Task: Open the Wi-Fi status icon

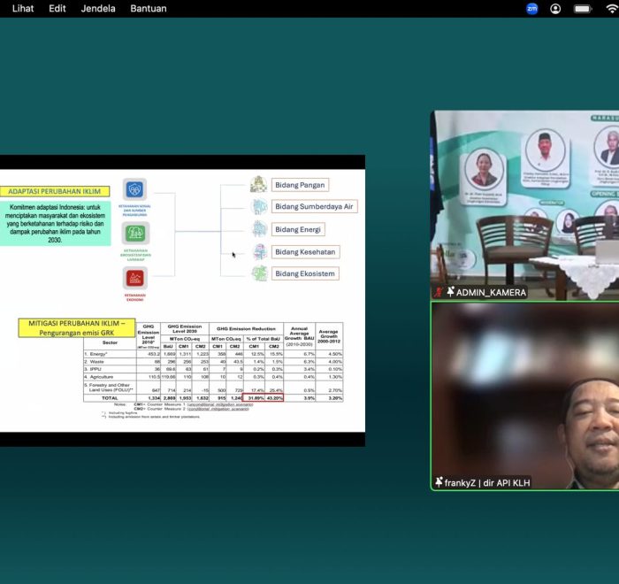Action: point(611,9)
